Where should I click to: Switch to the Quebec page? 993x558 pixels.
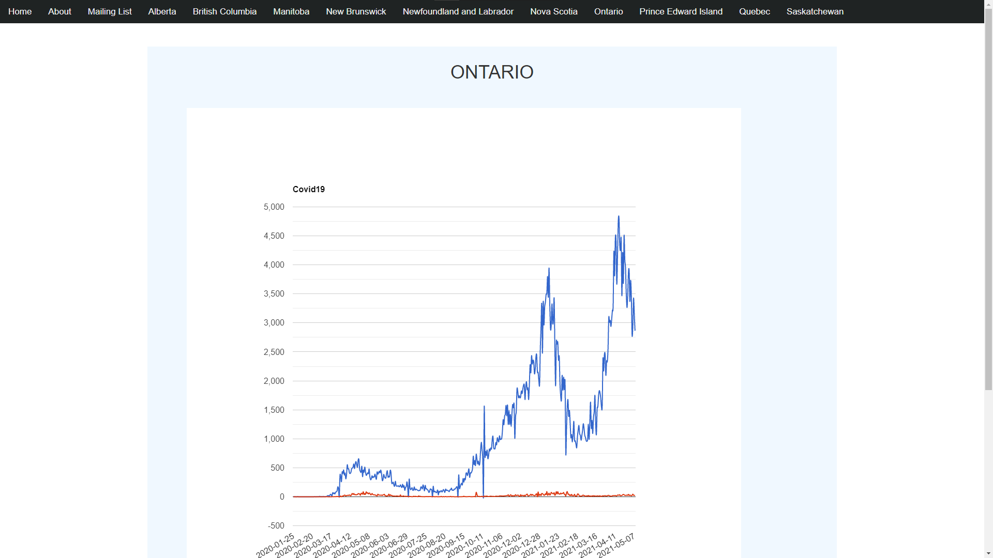click(754, 11)
